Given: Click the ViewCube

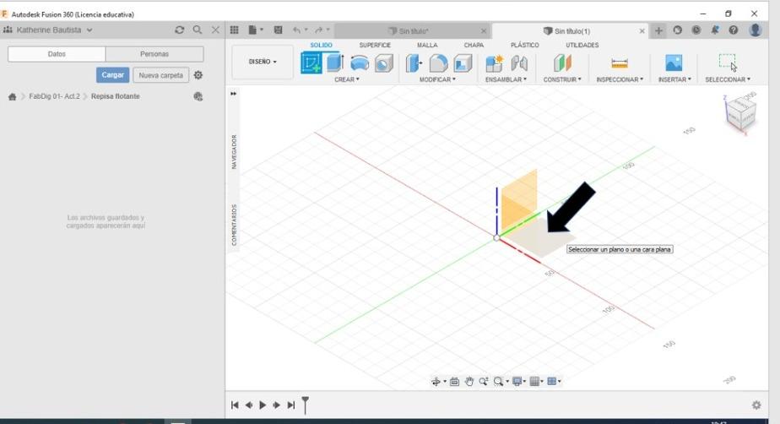Looking at the screenshot, I should pyautogui.click(x=740, y=113).
